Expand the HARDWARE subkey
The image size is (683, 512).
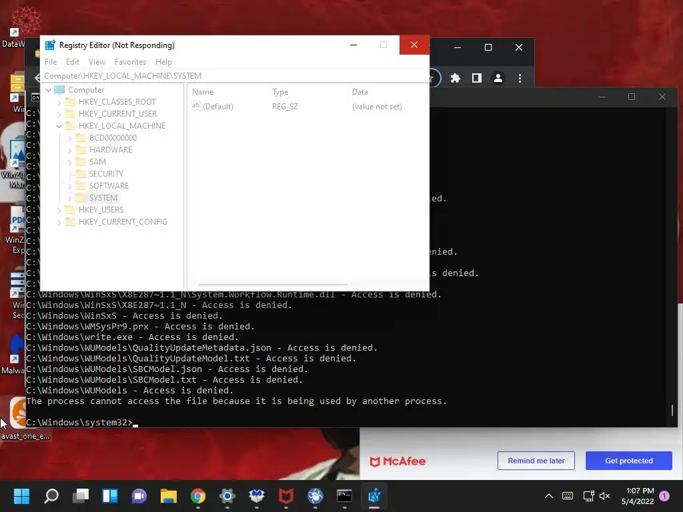coord(69,150)
